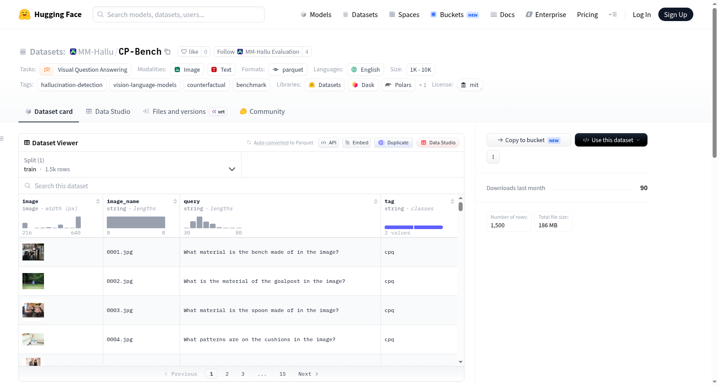This screenshot has width=718, height=386.
Task: Switch to the Dataset card tab
Action: click(x=49, y=111)
